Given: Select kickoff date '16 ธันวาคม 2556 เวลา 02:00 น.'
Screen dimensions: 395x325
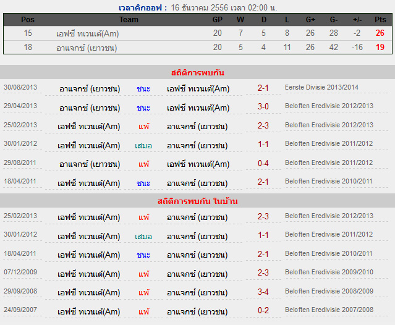Looking at the screenshot, I should coord(224,8).
